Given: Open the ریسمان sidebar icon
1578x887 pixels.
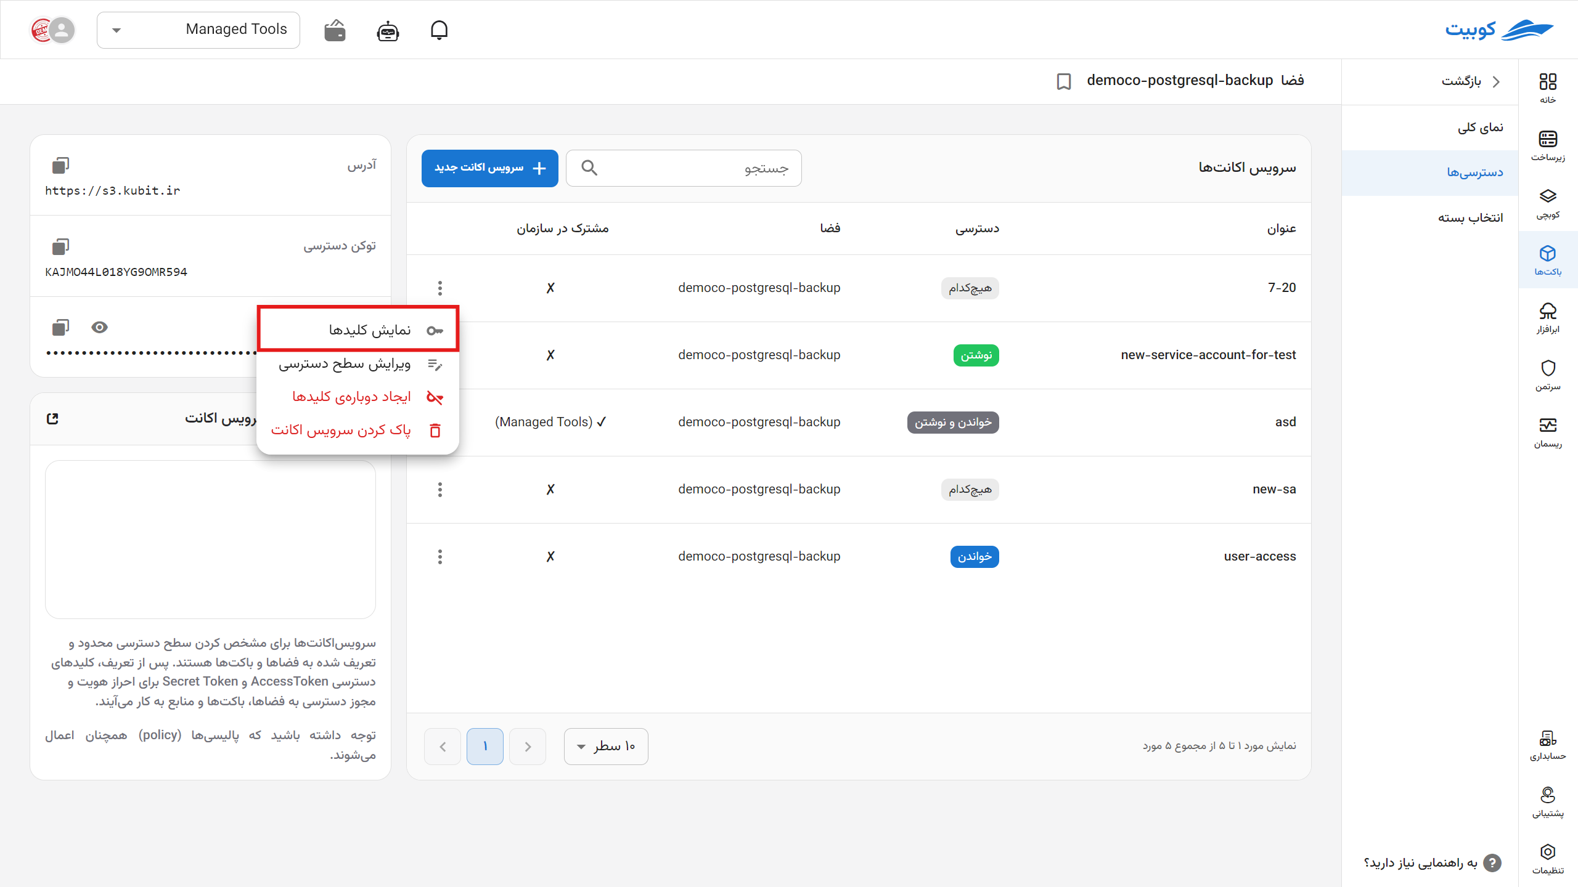Looking at the screenshot, I should [1548, 432].
